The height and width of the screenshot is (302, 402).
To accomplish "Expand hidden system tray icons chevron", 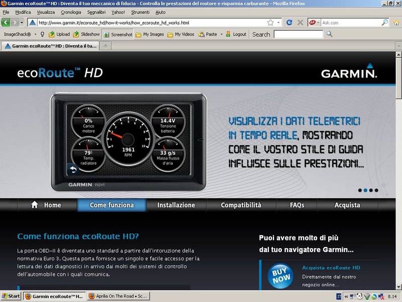I will click(x=346, y=296).
